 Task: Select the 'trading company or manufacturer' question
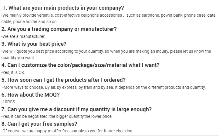pyautogui.click(x=59, y=29)
